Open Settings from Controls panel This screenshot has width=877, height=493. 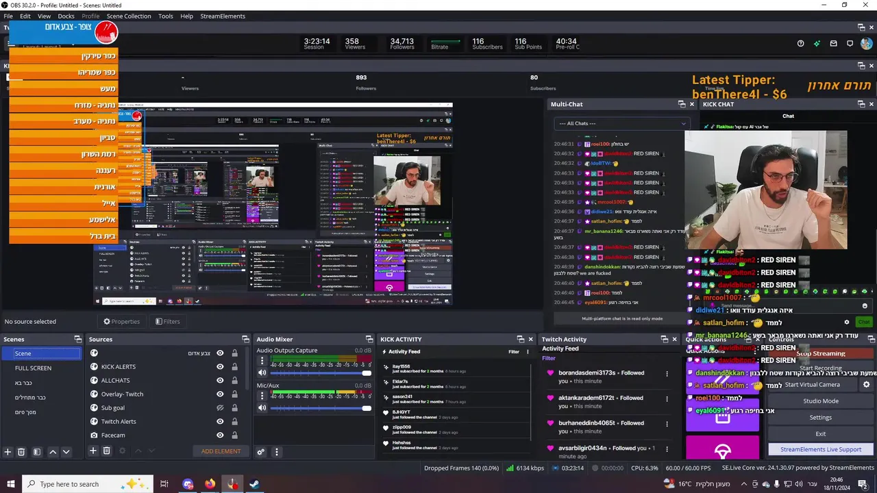[x=820, y=418]
